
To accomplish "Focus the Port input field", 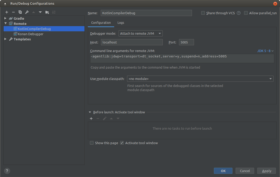I will point(186,42).
